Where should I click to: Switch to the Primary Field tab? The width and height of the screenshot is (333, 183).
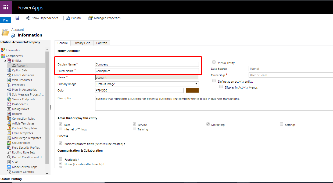pos(82,43)
